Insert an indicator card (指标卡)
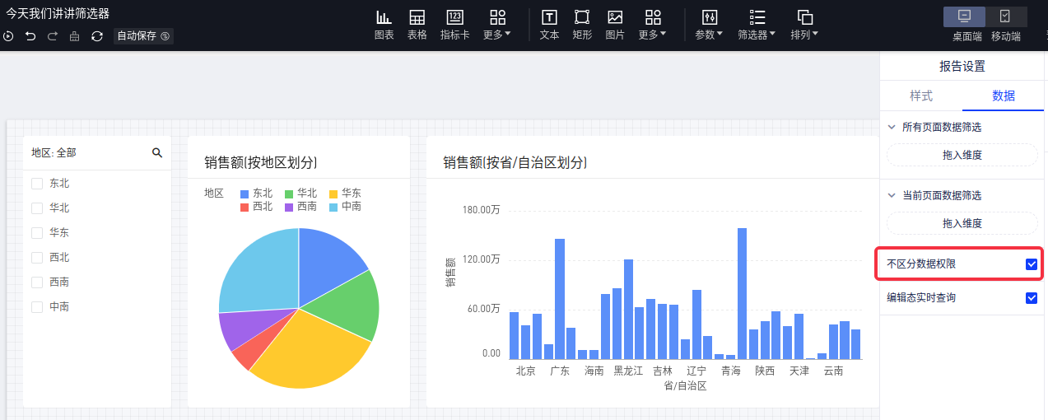This screenshot has height=420, width=1048. 454,25
